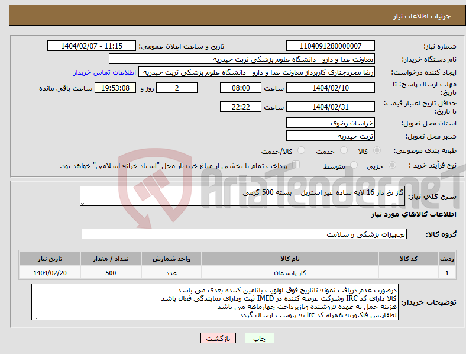
Task: Click the شماره نیاز label
Action: point(440,46)
